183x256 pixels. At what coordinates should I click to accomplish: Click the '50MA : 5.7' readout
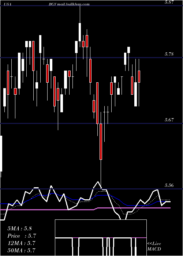(21, 250)
